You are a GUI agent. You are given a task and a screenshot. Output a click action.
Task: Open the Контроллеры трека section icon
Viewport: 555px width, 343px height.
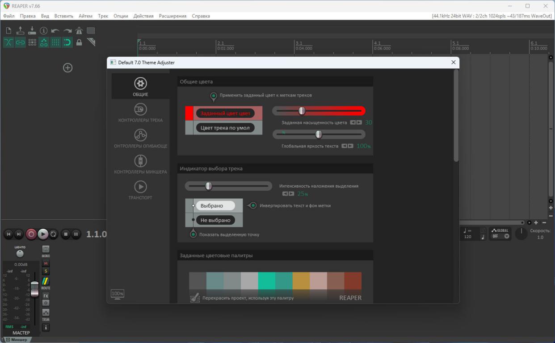pyautogui.click(x=140, y=109)
